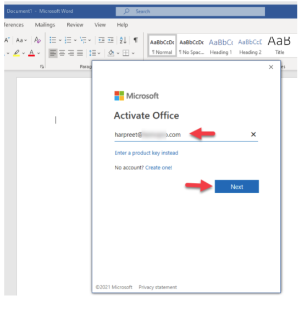Click 'Document1 - Microsoft Word' title text
This screenshot has width=304, height=316.
pyautogui.click(x=40, y=11)
